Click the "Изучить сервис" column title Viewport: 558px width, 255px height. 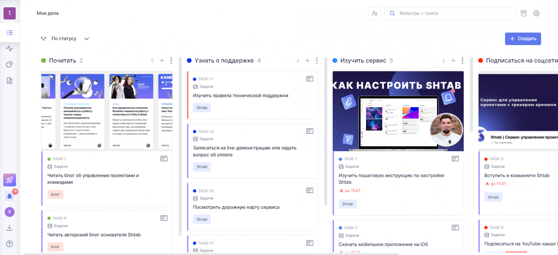363,61
